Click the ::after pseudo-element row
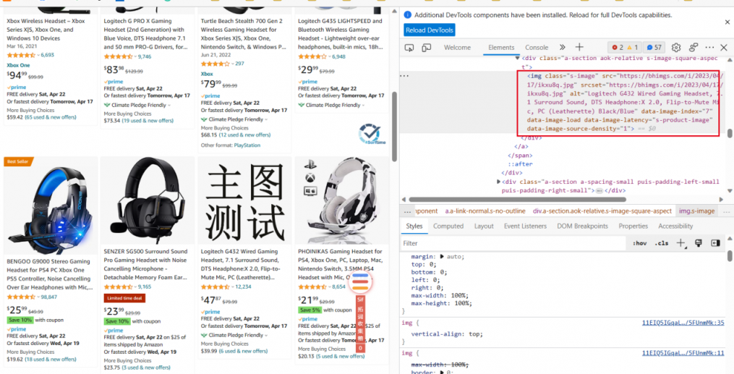This screenshot has height=374, width=734. point(520,163)
